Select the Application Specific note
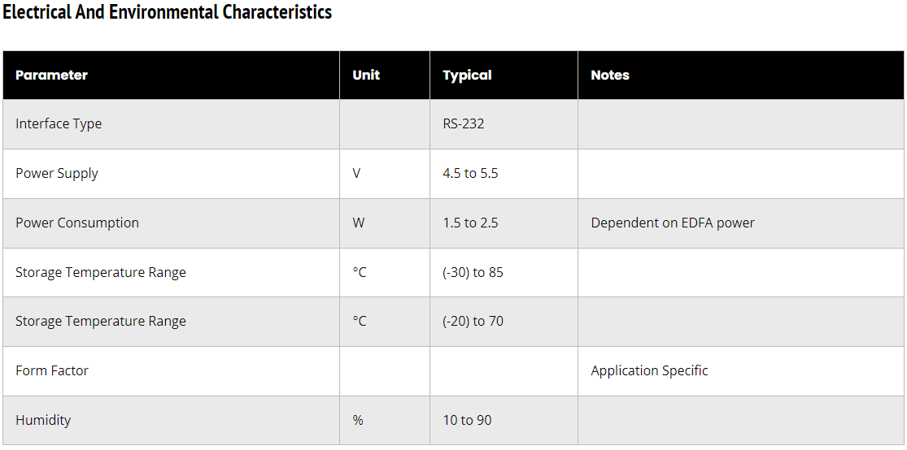 (x=649, y=370)
